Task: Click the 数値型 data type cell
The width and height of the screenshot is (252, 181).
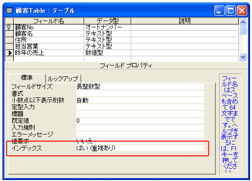Action: (107, 53)
